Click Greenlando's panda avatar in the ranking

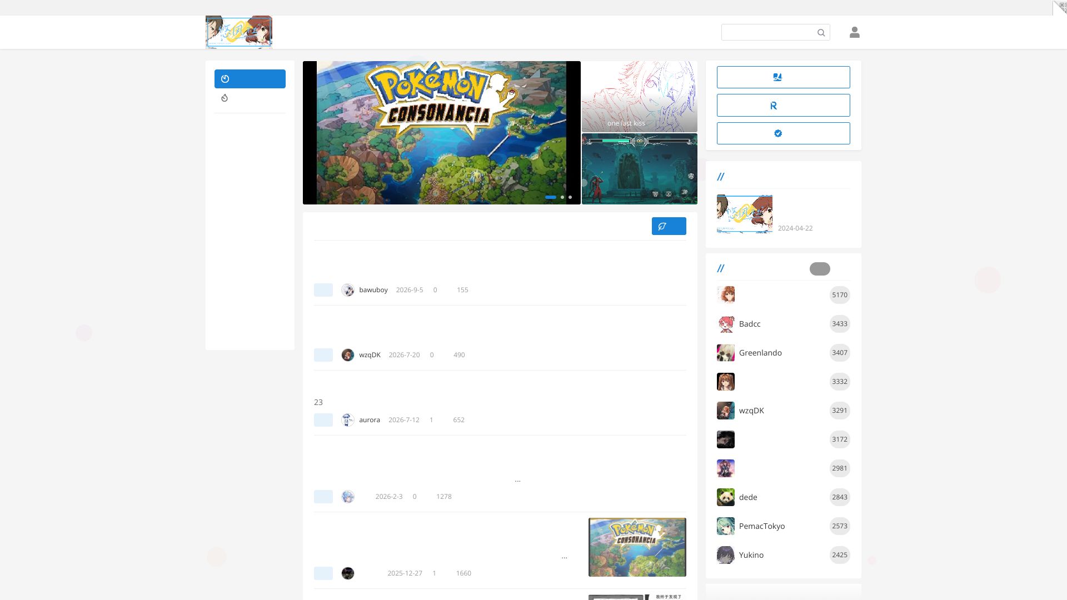[726, 353]
